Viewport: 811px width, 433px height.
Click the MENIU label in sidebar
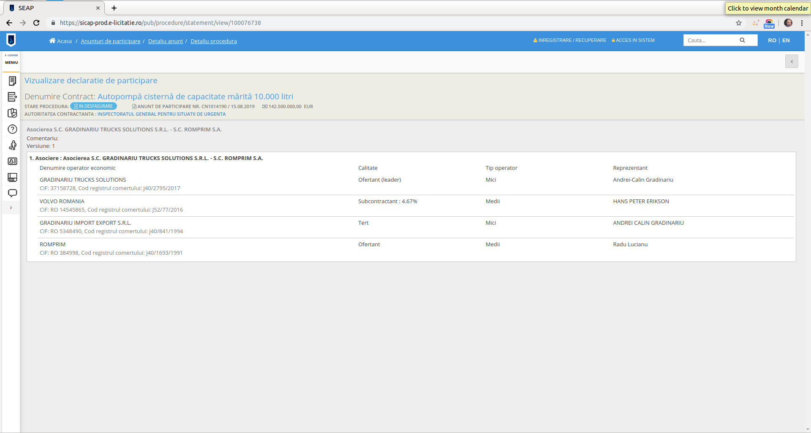tap(11, 63)
